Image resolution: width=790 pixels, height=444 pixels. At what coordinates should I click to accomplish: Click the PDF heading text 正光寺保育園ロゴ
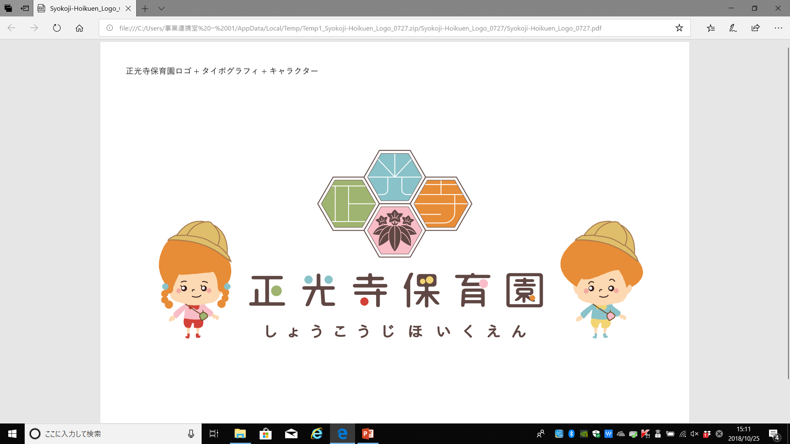coord(158,71)
